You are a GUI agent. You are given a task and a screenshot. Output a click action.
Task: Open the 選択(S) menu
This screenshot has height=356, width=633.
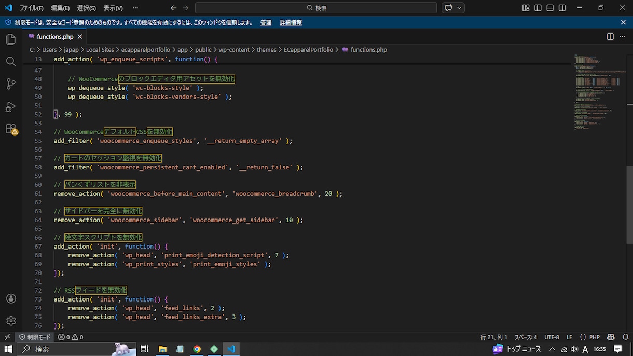click(87, 8)
